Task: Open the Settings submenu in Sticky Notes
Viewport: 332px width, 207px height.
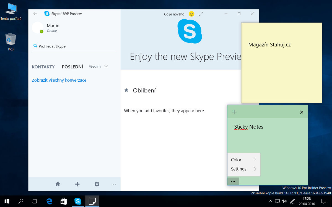Action: [244, 169]
